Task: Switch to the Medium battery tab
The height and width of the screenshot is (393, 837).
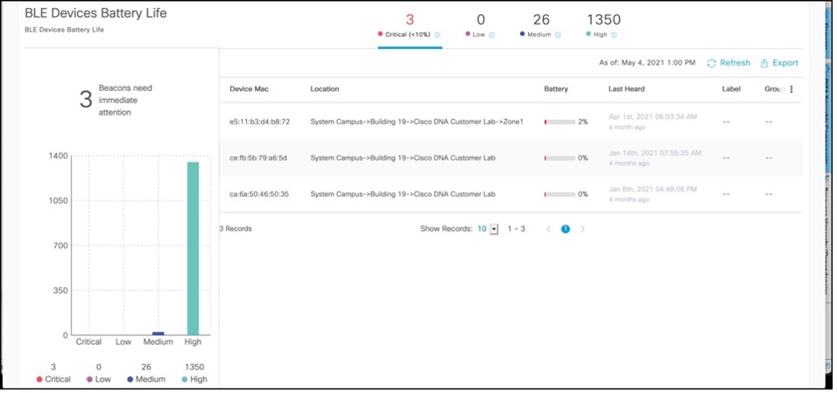Action: click(x=532, y=25)
